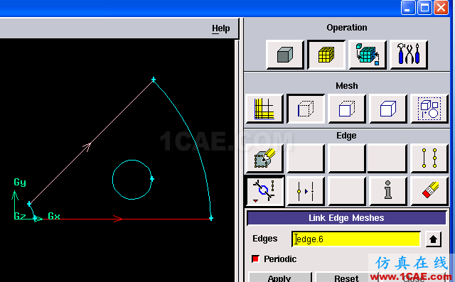Click the delete edge mesh eraser icon
Viewport: 455px width, 282px height.
429,191
